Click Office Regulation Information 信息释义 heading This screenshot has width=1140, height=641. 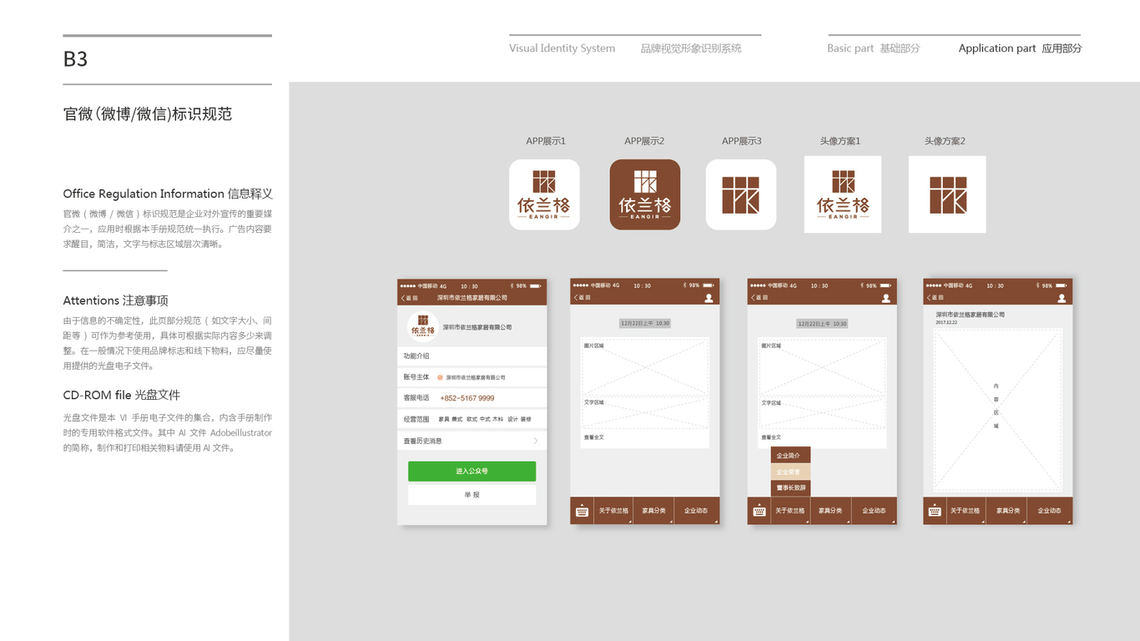168,194
